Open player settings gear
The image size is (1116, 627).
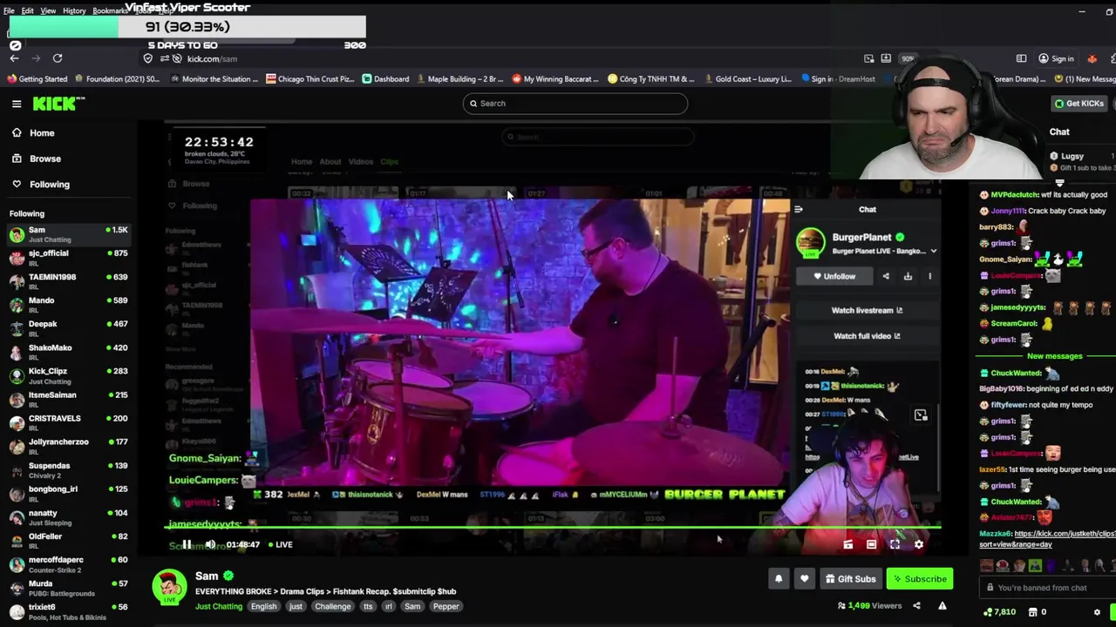pyautogui.click(x=918, y=544)
